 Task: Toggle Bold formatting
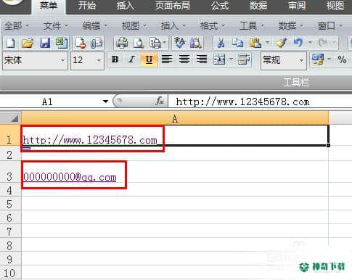[x=115, y=59]
